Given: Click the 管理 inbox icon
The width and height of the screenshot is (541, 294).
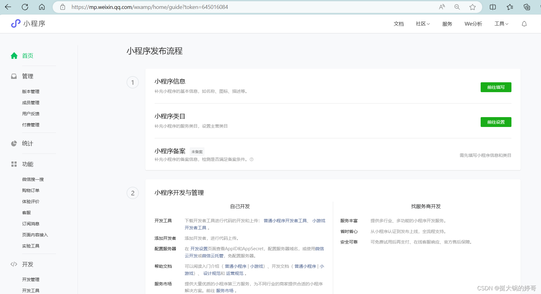Looking at the screenshot, I should tap(14, 76).
